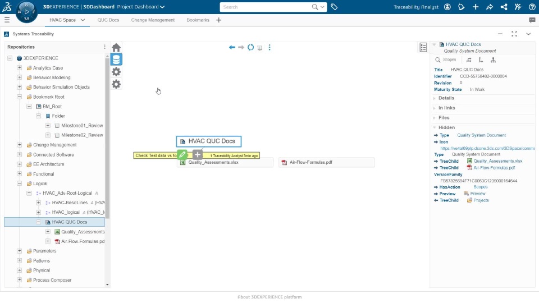Open the lower settings gear icon

[116, 84]
